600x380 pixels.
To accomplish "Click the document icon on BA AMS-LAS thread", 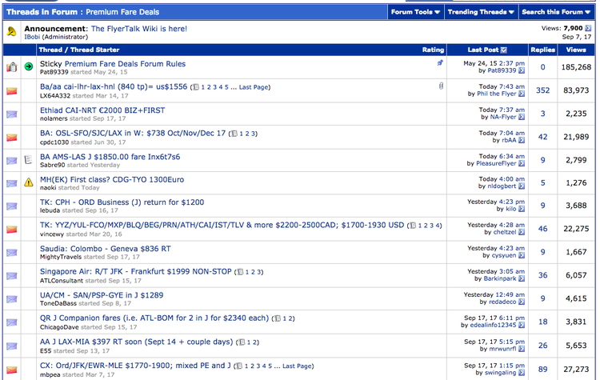I will [28, 159].
